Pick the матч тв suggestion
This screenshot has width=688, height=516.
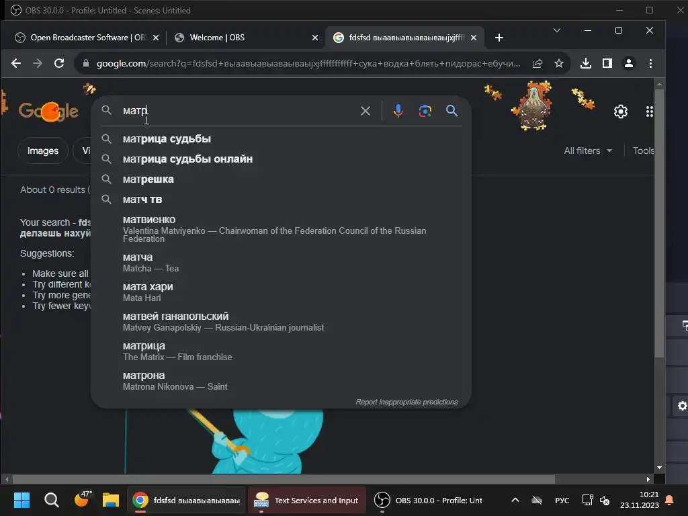(281, 199)
